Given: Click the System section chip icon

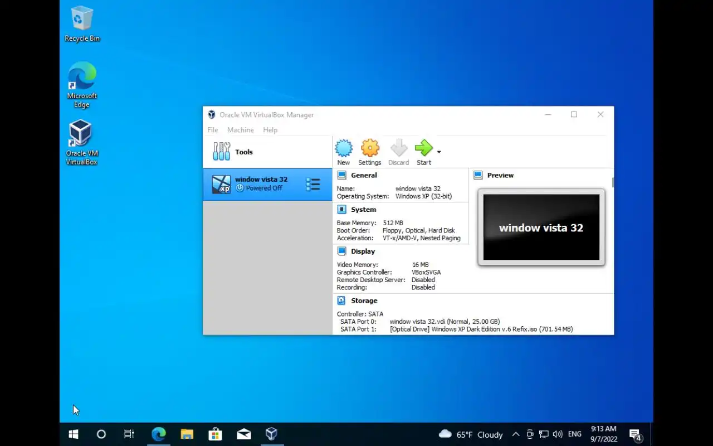Looking at the screenshot, I should pyautogui.click(x=341, y=210).
